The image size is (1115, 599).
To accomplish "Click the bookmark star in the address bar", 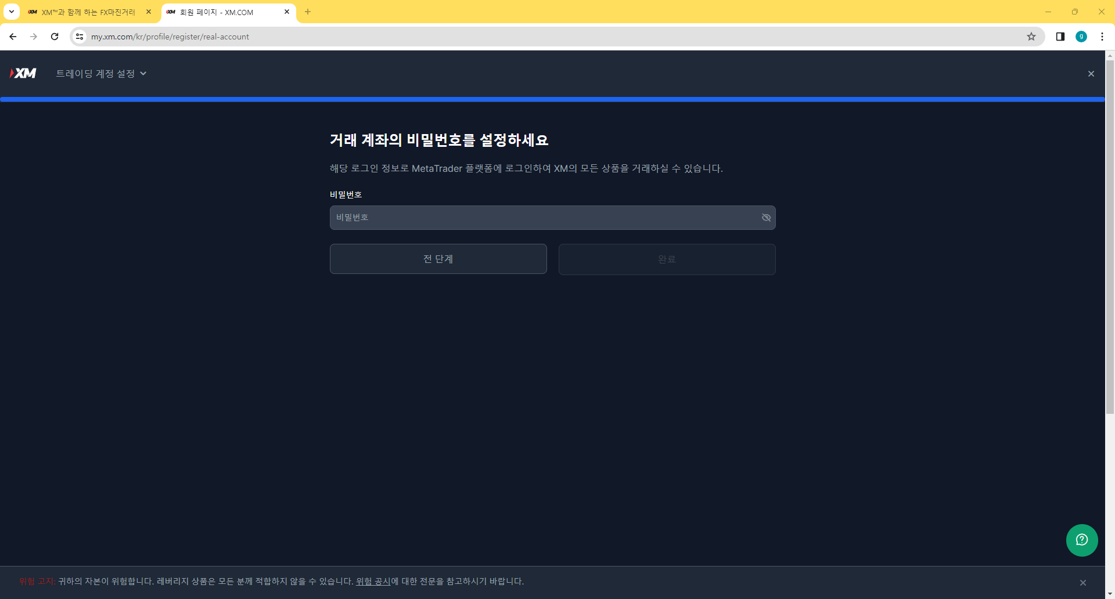I will [x=1031, y=36].
